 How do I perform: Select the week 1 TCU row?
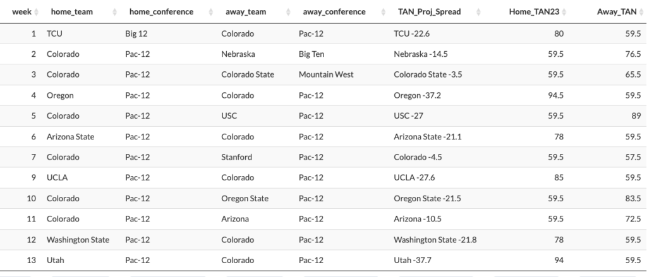323,34
